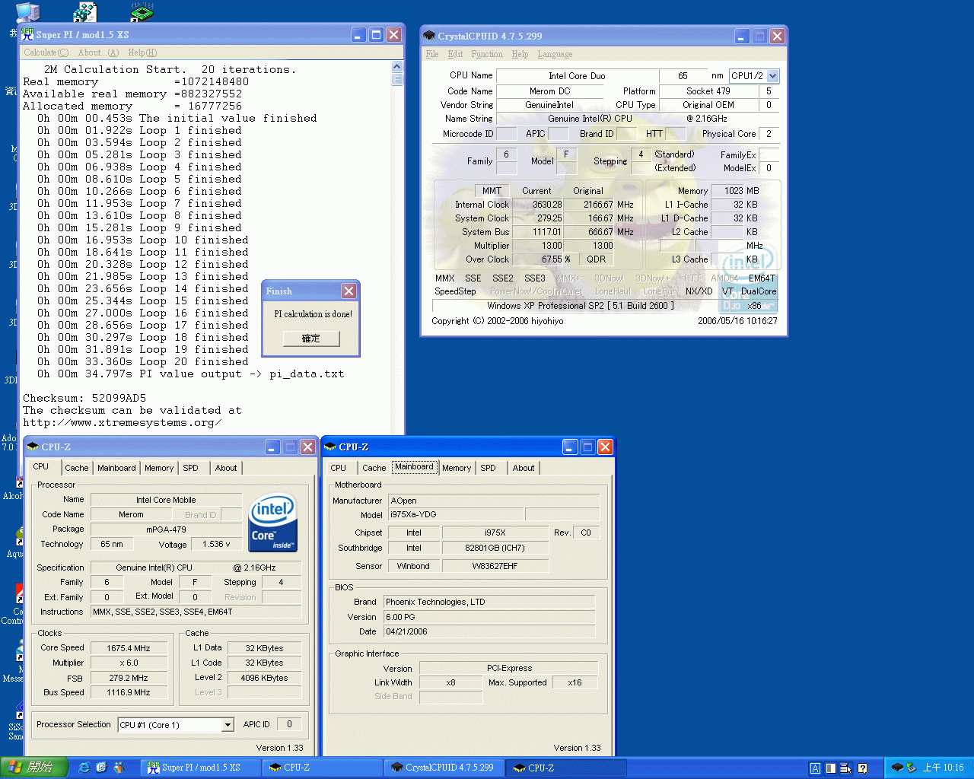The height and width of the screenshot is (779, 974).
Task: Click the input mode 'A' icon in language bar
Action: pyautogui.click(x=815, y=768)
